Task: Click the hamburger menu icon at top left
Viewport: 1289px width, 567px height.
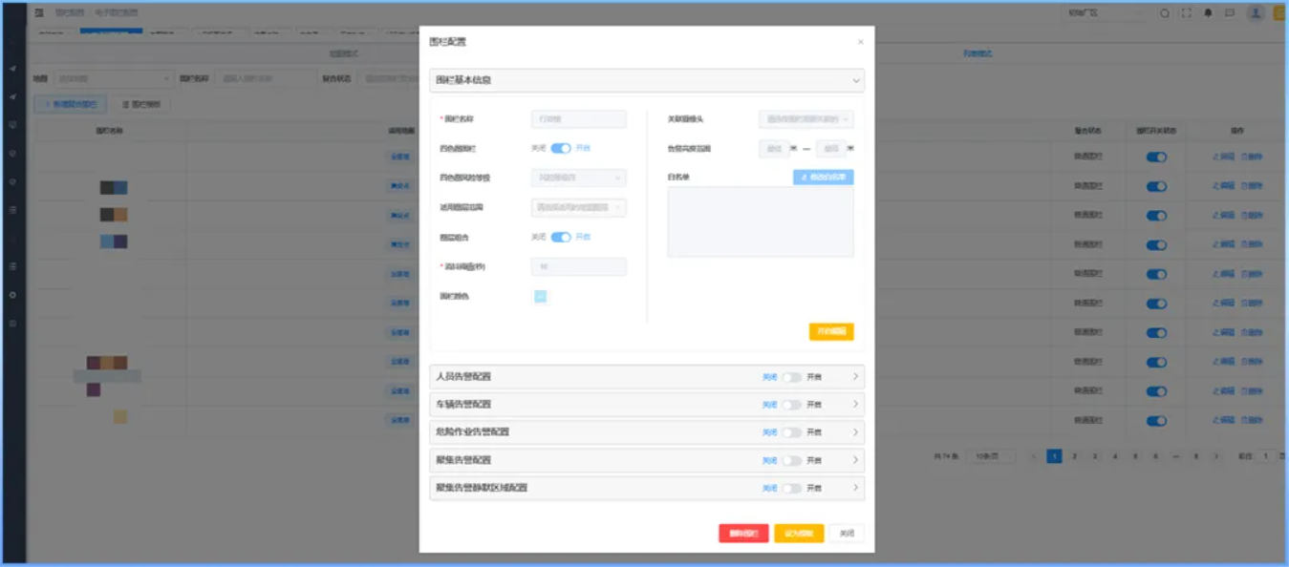Action: pos(39,13)
